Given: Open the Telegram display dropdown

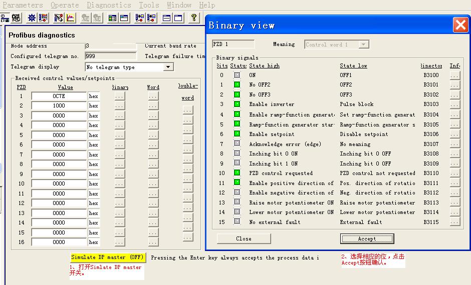Looking at the screenshot, I should (x=168, y=67).
